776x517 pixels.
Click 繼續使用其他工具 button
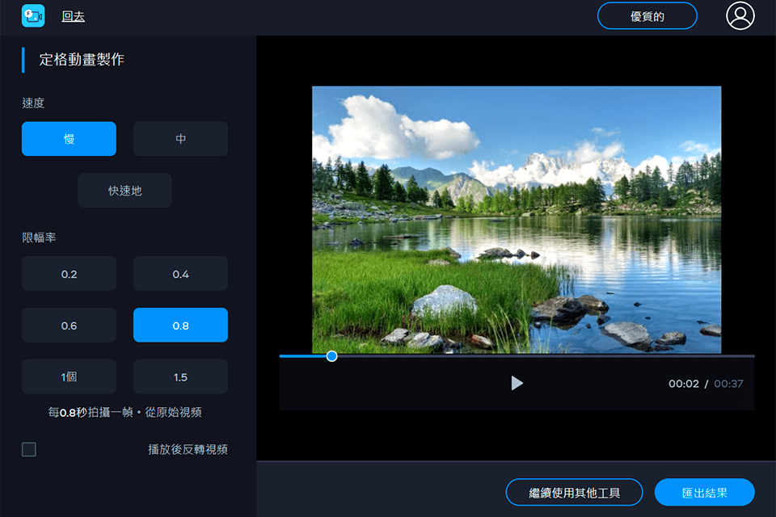[x=574, y=492]
